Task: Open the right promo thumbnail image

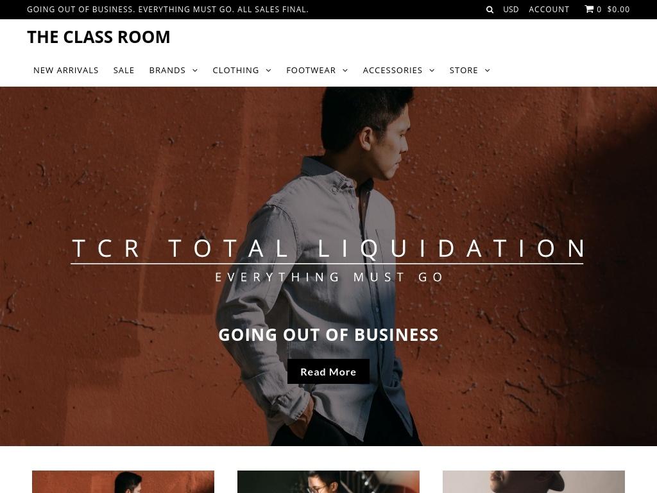Action: point(533,481)
